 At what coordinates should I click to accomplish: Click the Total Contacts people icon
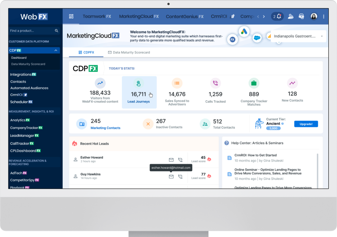(x=205, y=124)
